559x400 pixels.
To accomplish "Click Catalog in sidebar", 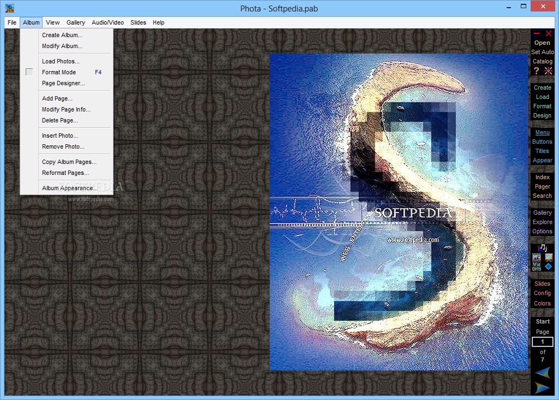I will (x=542, y=61).
